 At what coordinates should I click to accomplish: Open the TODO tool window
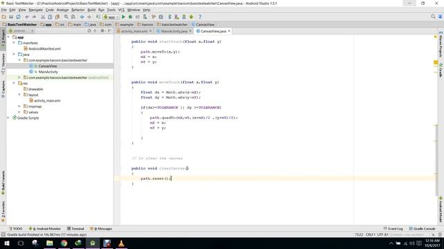click(x=16, y=229)
